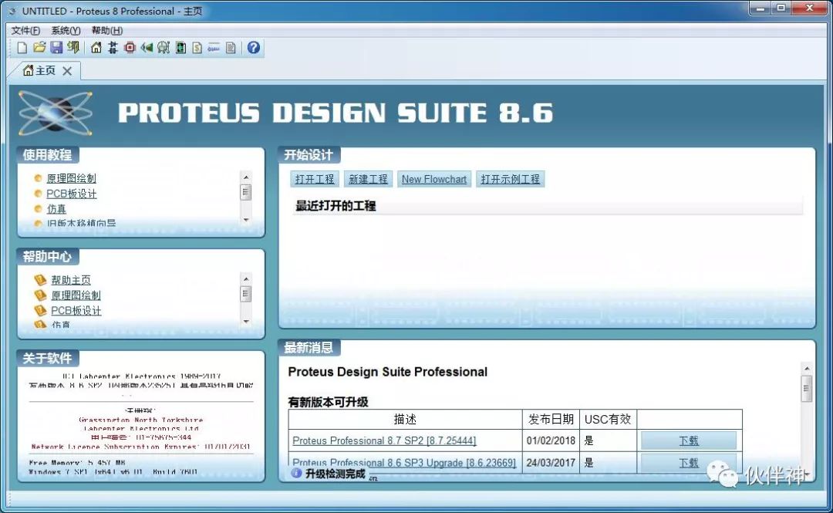Screen dimensions: 833x513
Task: Click the book icon beside 帮助主页
Action: 40,279
